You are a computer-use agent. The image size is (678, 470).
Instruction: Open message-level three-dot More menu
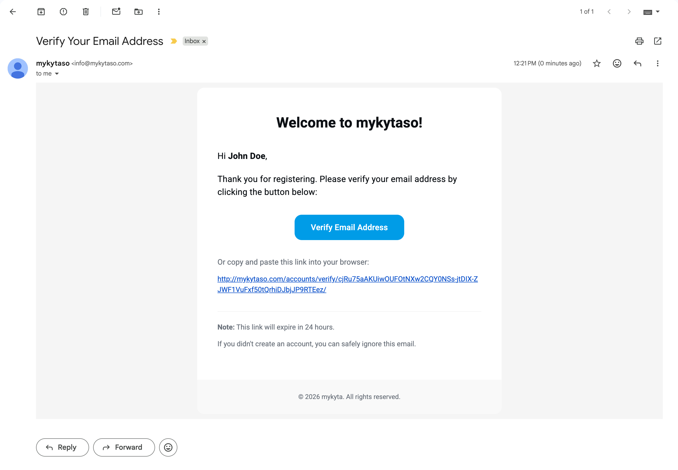[657, 63]
